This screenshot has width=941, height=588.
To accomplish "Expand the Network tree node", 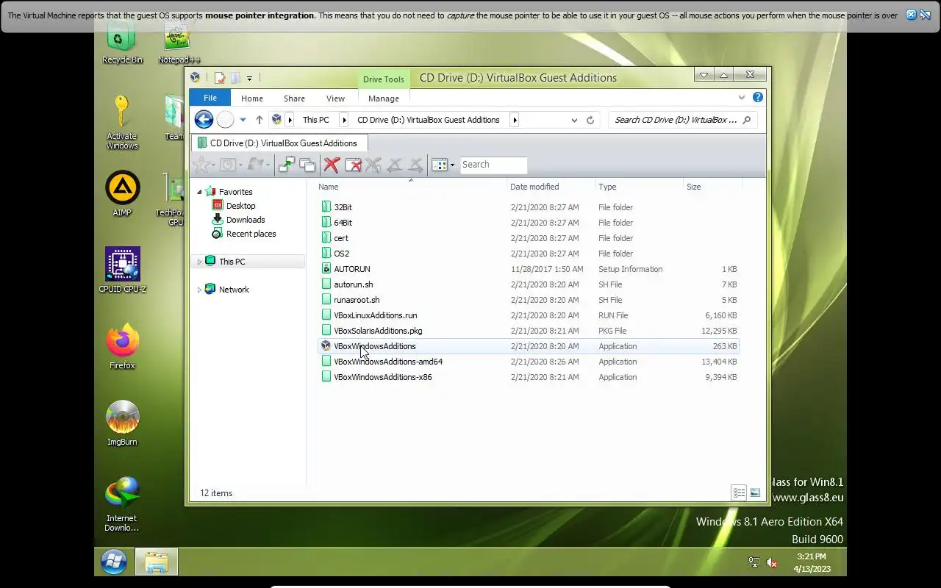I will pyautogui.click(x=199, y=290).
